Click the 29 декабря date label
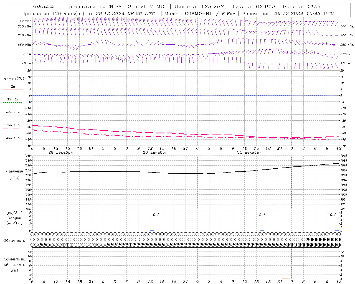355x284 pixels. (x=61, y=153)
